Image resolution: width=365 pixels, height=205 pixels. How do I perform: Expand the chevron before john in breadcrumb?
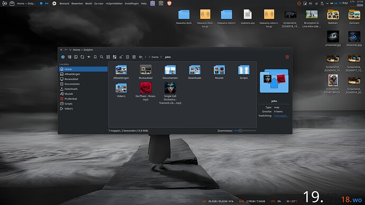tap(161, 57)
